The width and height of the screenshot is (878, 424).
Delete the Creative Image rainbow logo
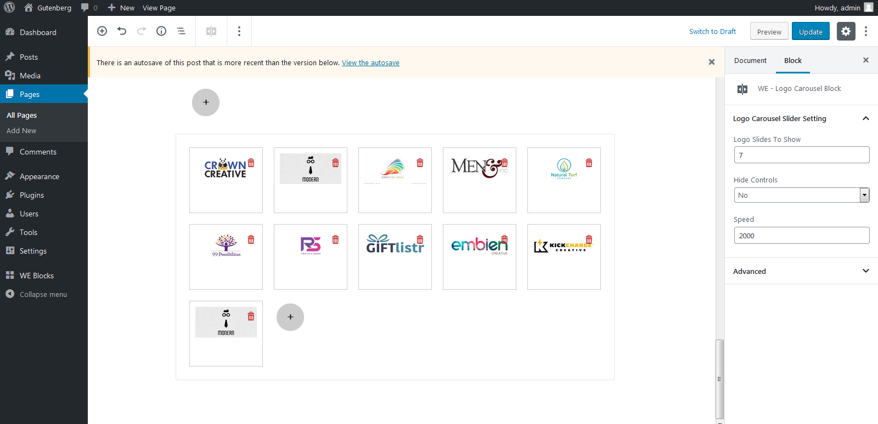point(420,163)
